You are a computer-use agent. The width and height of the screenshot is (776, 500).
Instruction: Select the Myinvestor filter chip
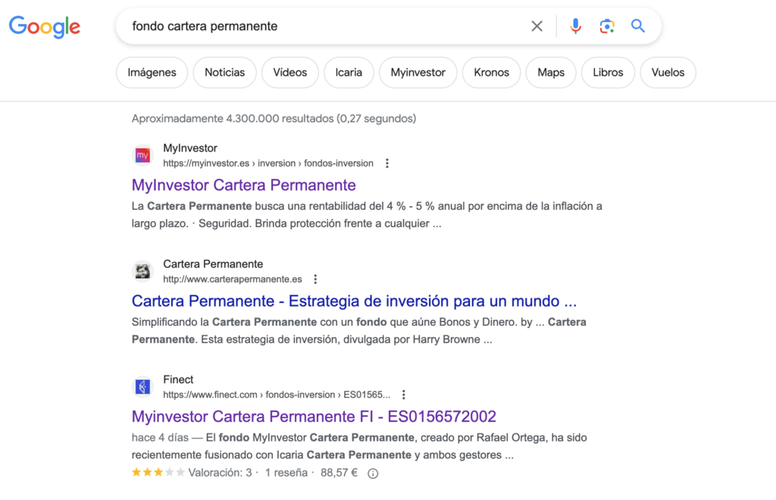click(418, 73)
